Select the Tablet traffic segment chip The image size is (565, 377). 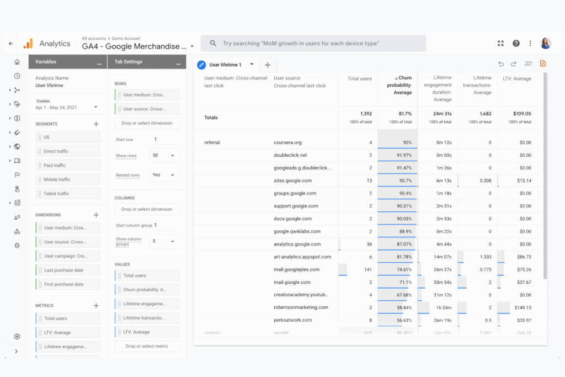[68, 194]
